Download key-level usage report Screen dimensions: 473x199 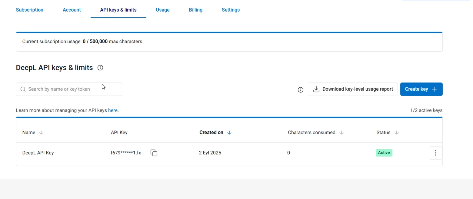(353, 89)
